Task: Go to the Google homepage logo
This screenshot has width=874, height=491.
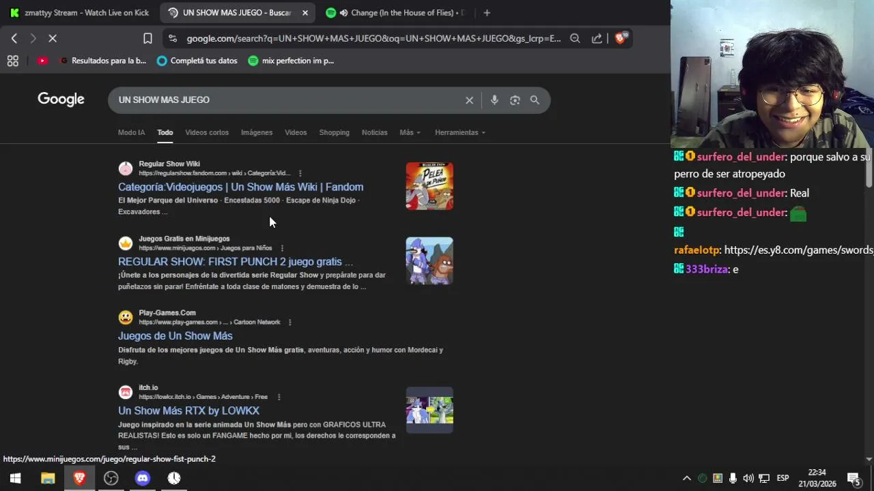Action: 61,100
